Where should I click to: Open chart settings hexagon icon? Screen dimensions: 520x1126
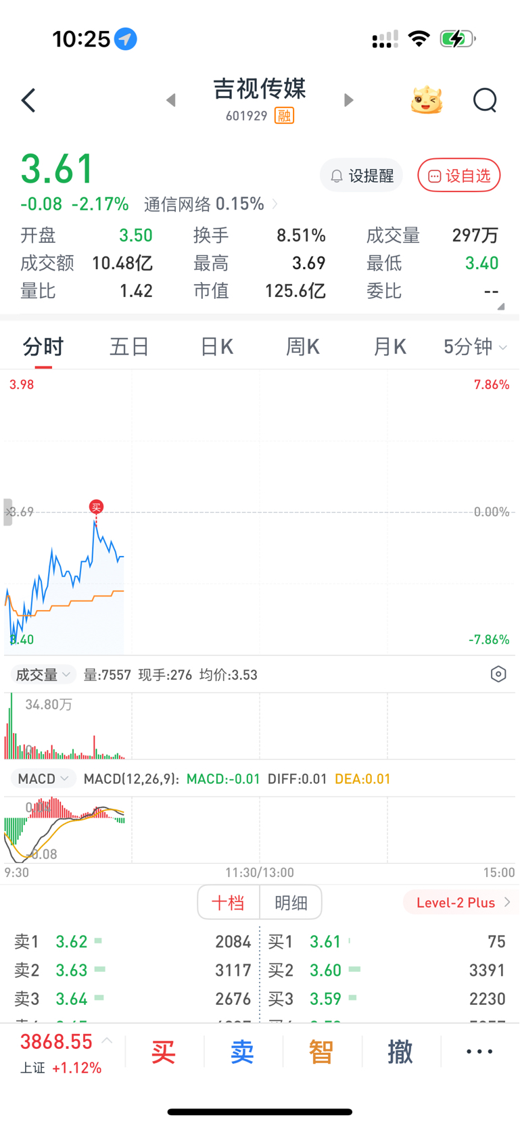click(498, 674)
